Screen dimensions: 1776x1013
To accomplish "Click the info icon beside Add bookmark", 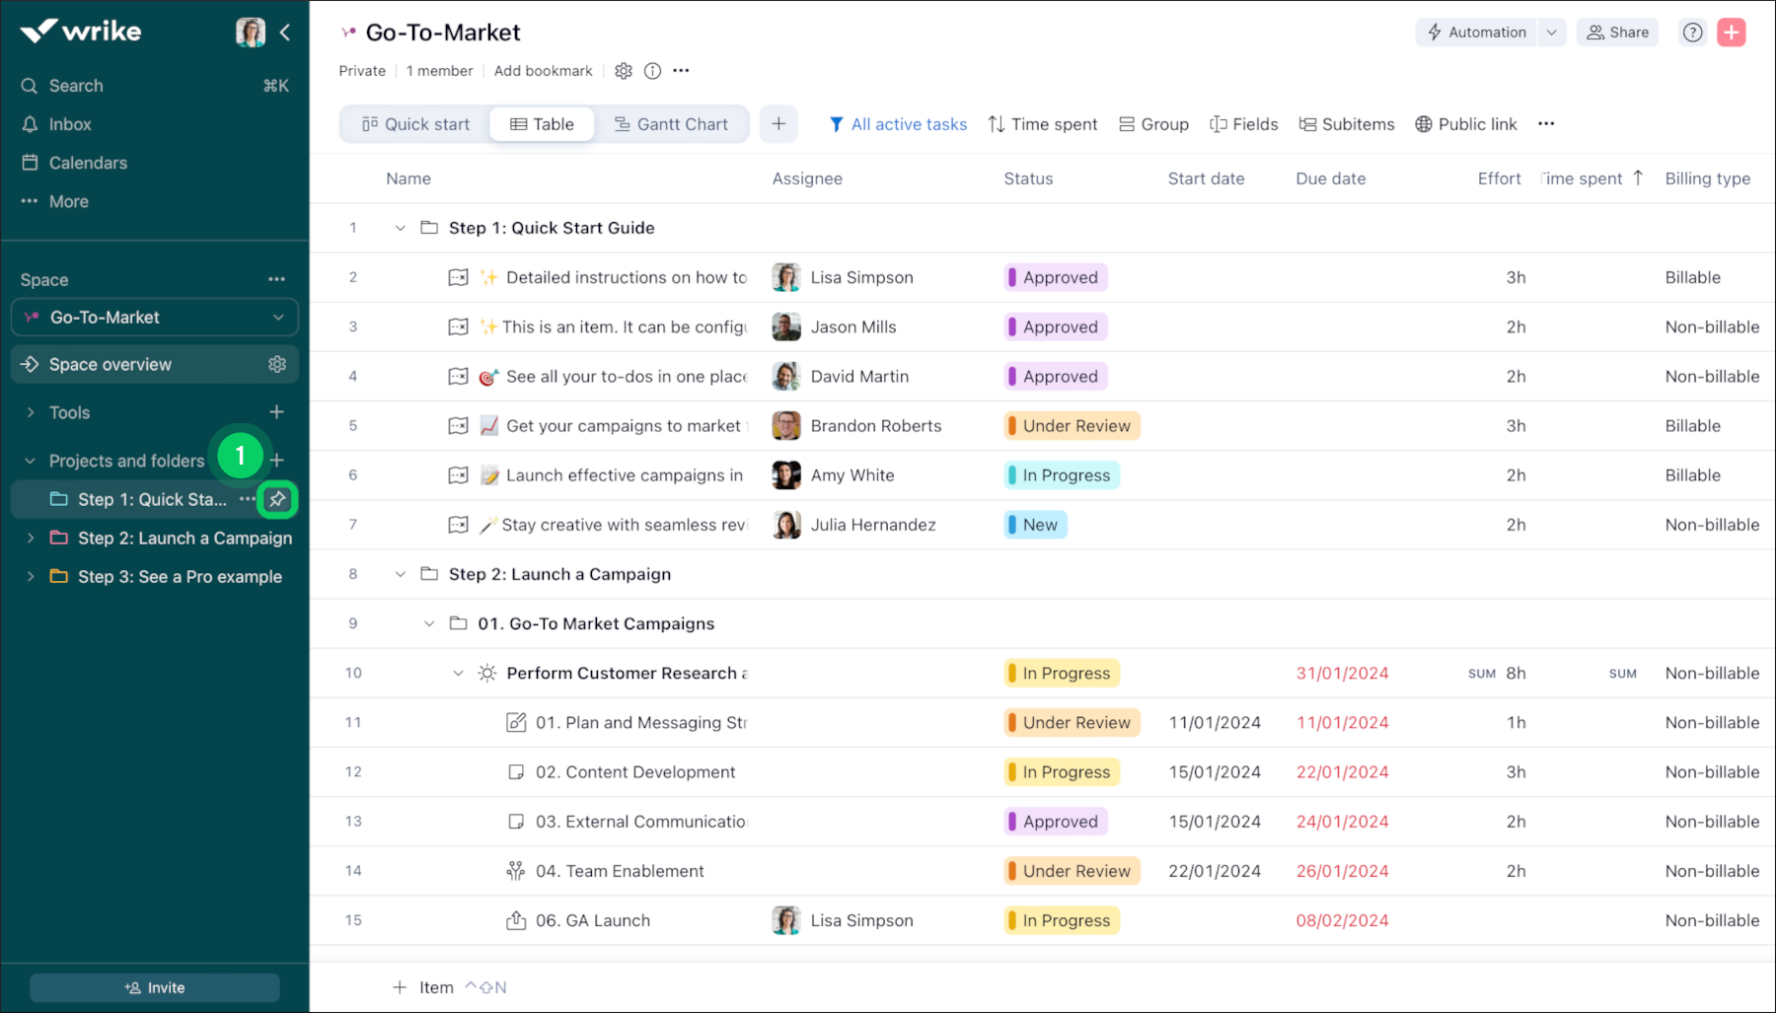I will pos(652,71).
